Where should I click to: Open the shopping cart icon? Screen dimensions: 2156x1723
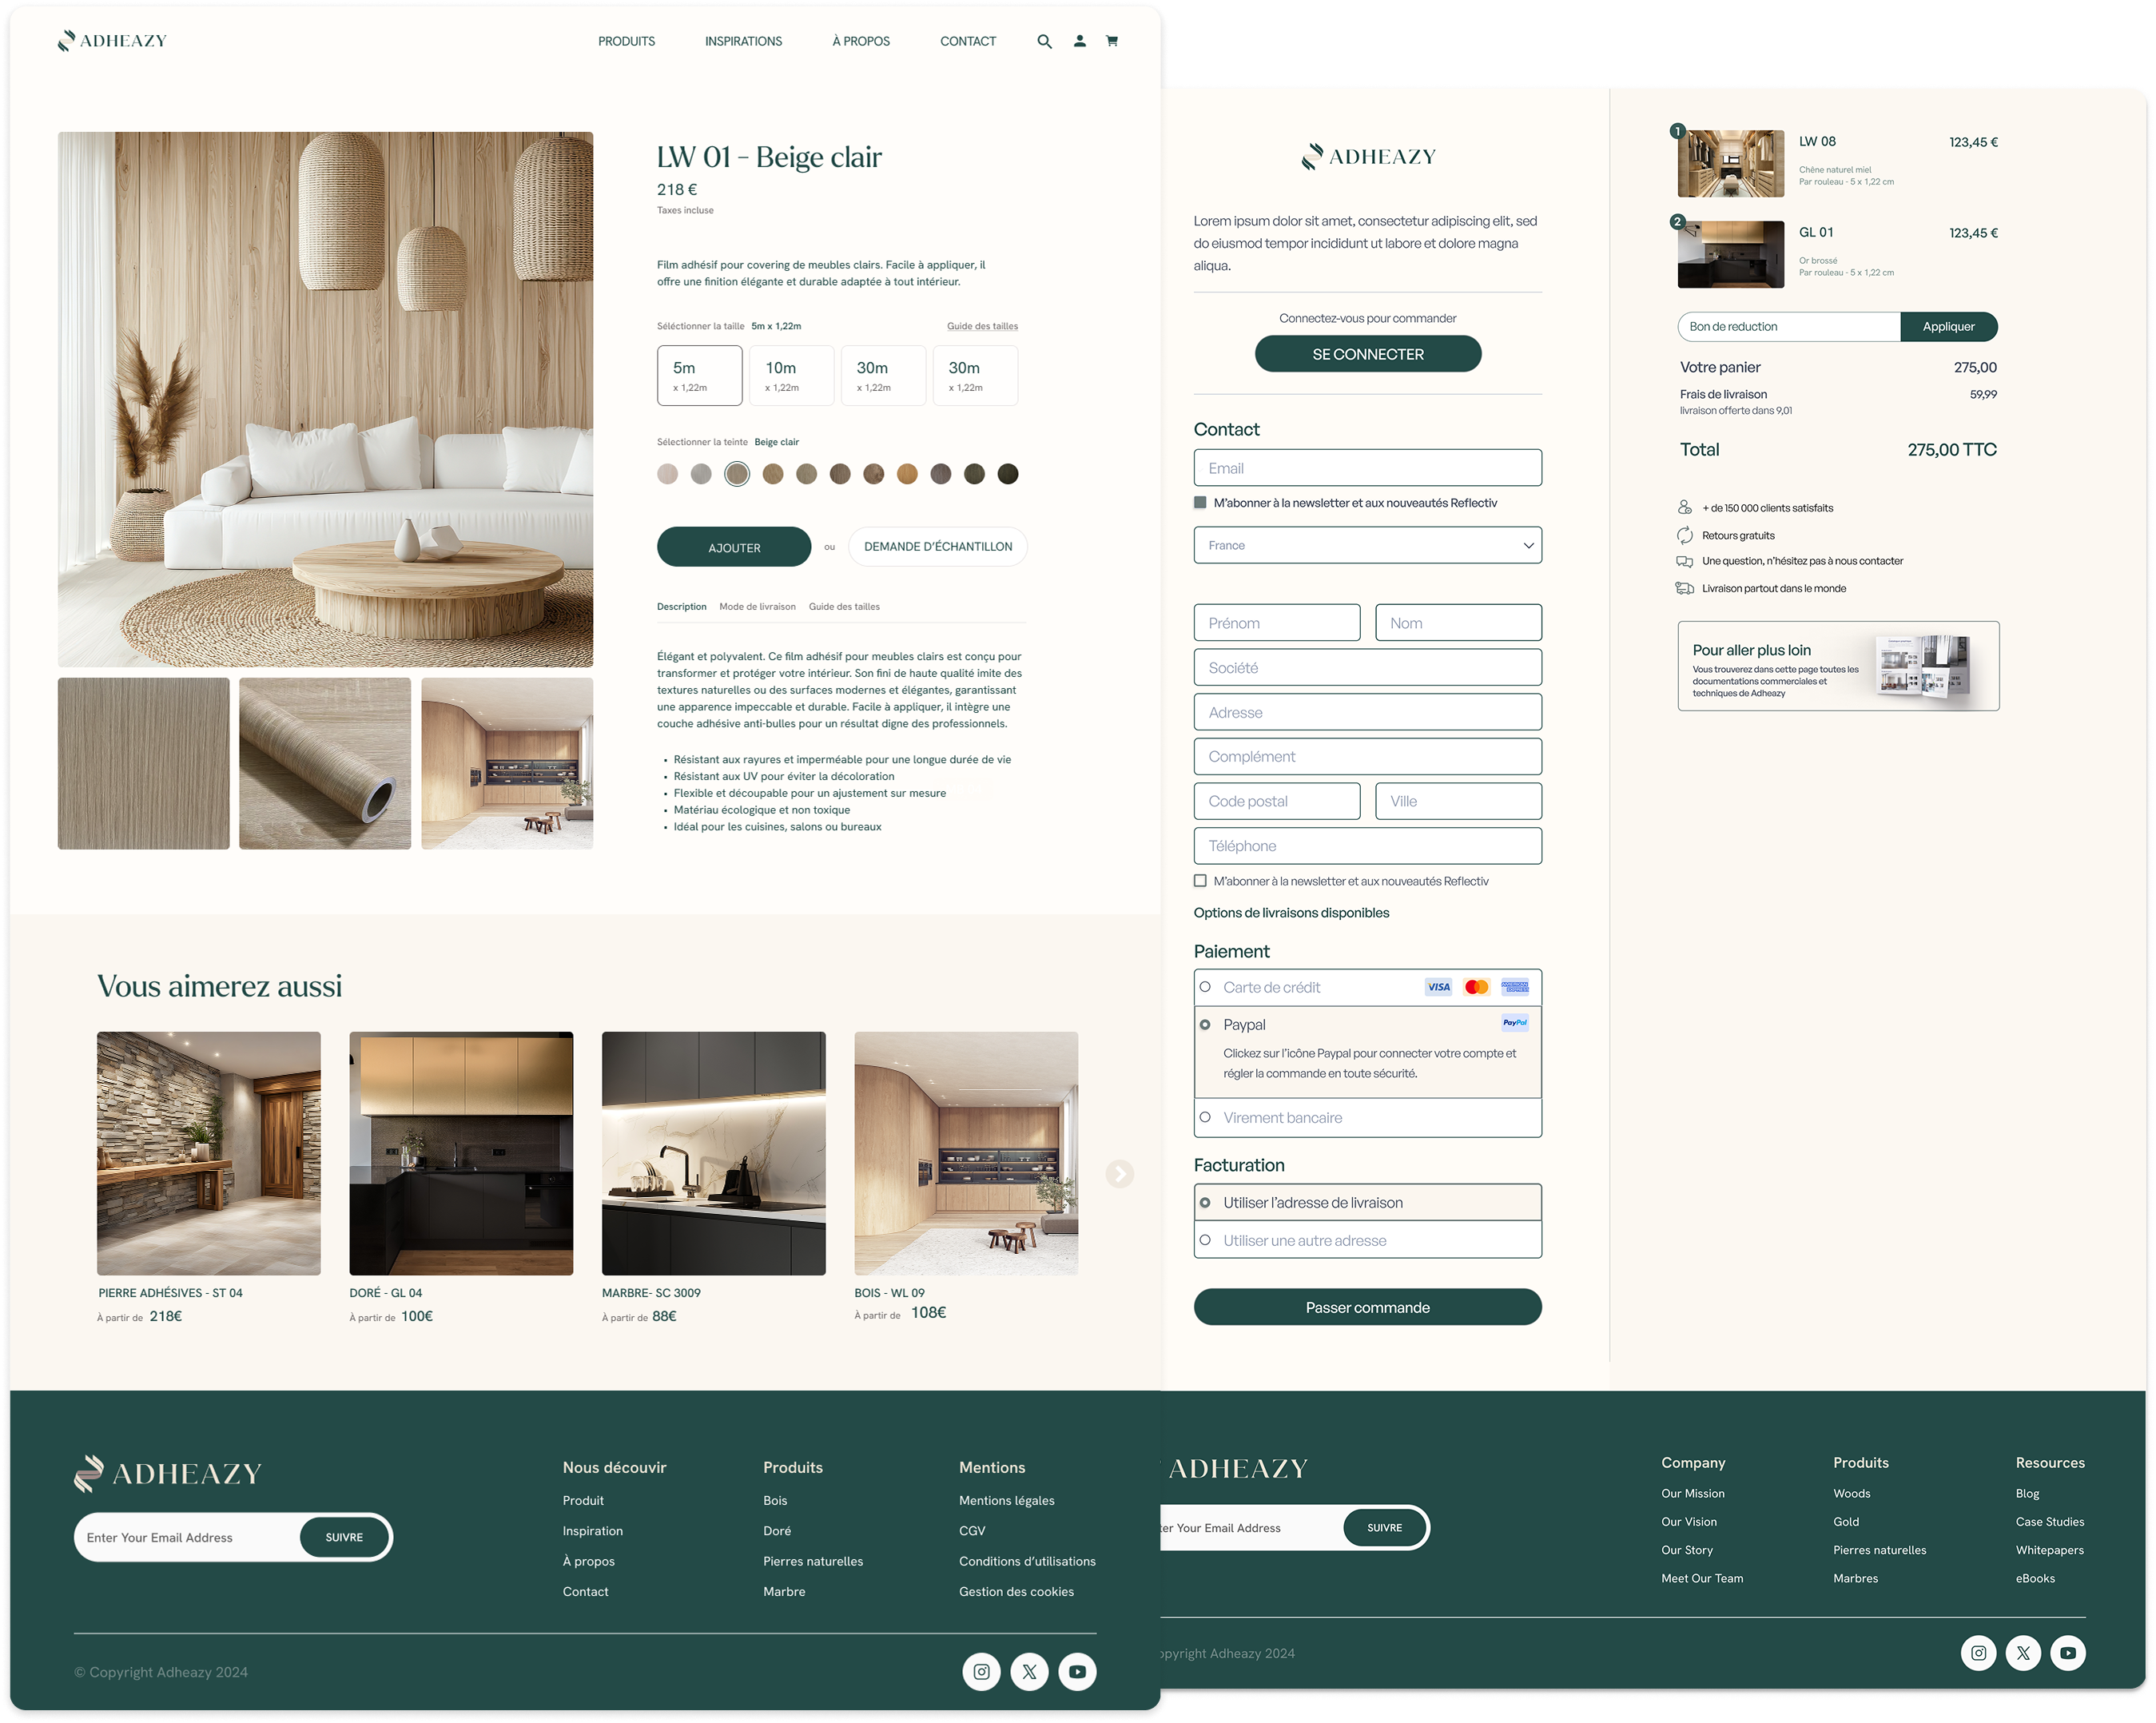tap(1111, 42)
